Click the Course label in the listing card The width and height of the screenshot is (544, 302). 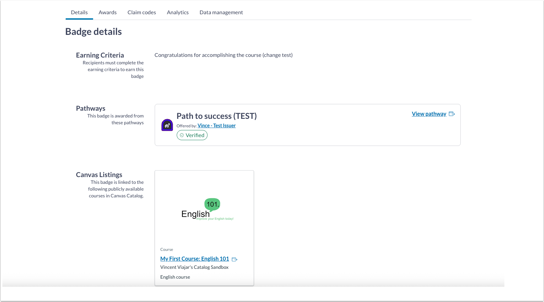(x=167, y=250)
